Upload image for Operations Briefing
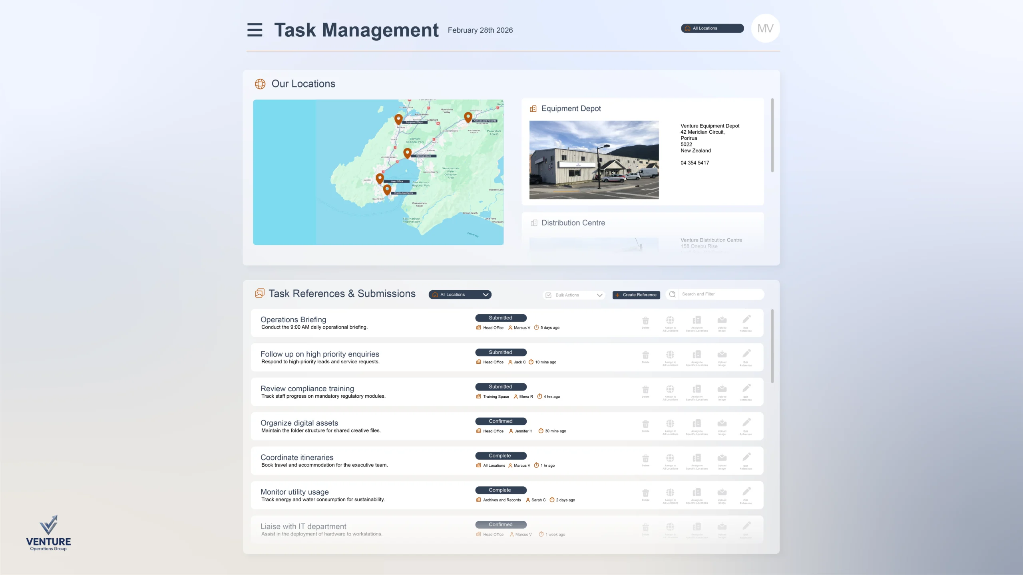 pyautogui.click(x=722, y=323)
